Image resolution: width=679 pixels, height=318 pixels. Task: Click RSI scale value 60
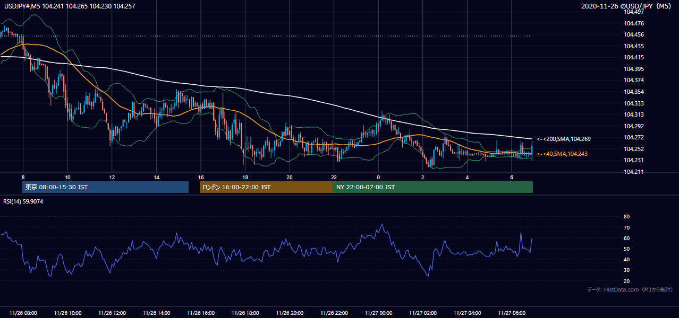pos(626,238)
